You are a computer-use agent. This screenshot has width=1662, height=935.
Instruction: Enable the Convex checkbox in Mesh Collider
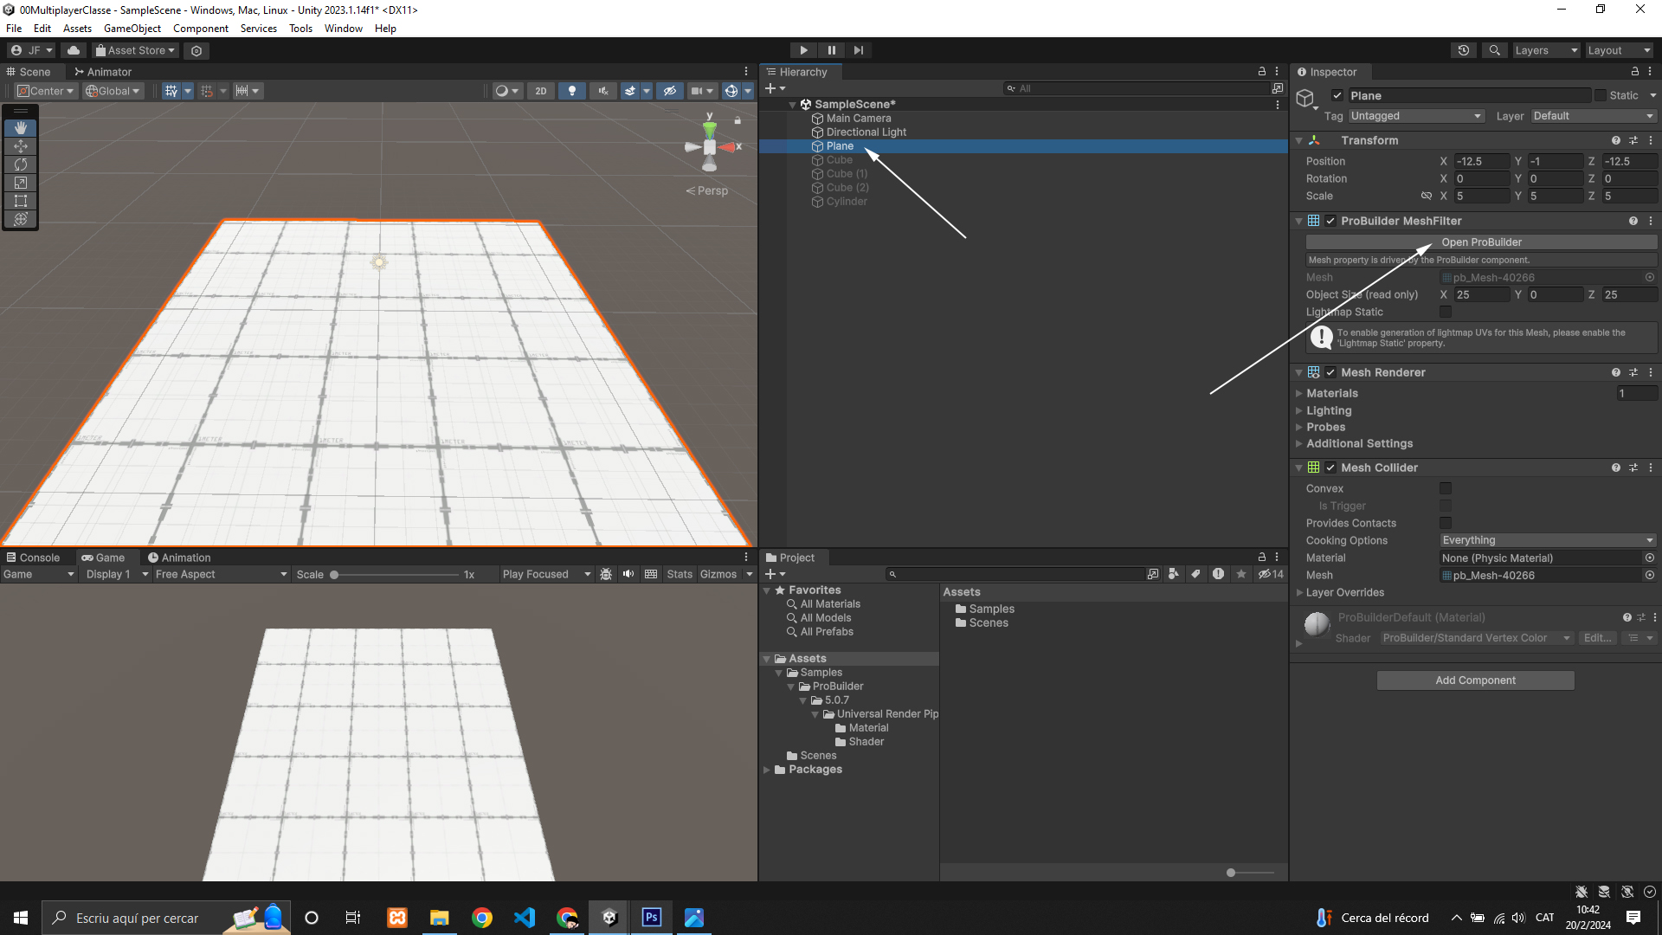coord(1445,488)
